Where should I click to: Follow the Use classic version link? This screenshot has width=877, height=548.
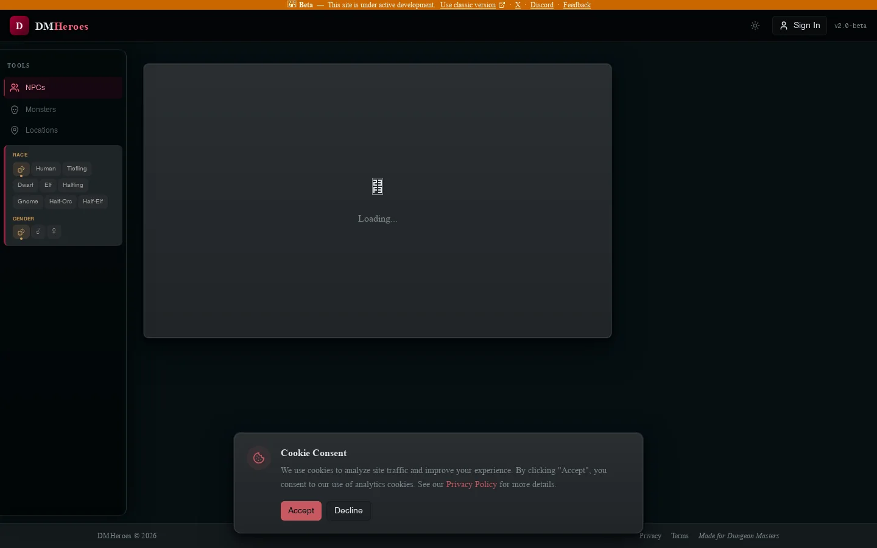pos(473,5)
